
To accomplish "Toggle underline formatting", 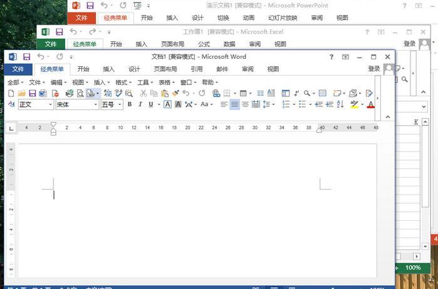I will point(151,104).
